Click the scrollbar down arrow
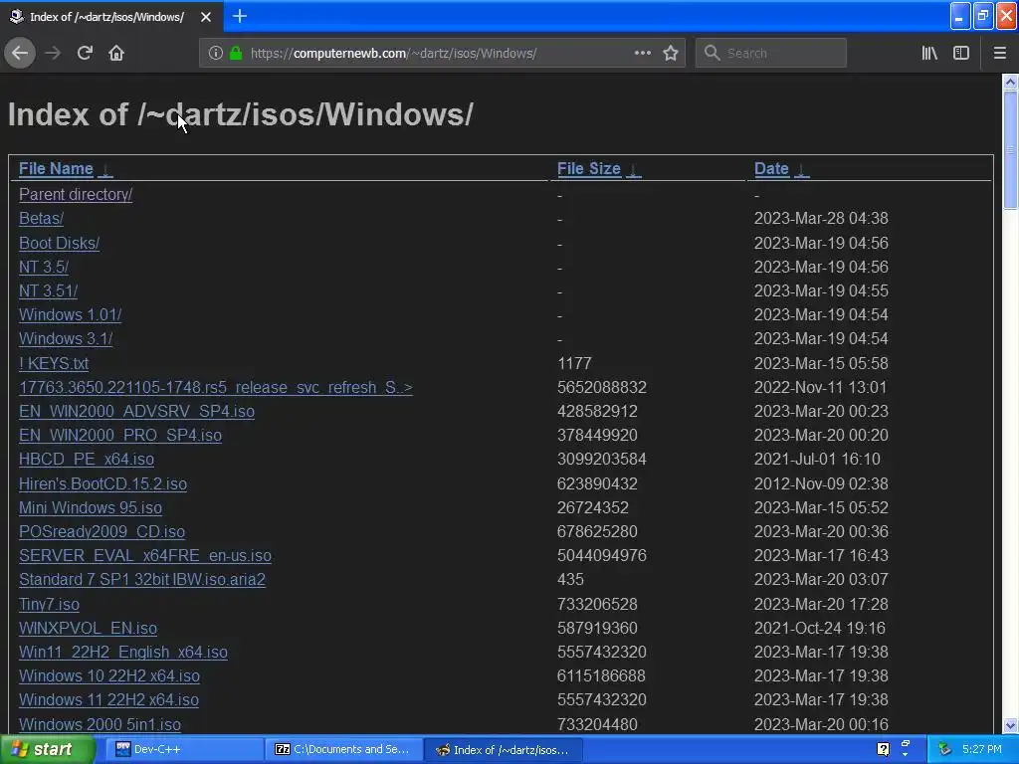Screen dimensions: 1019x764 point(1010,725)
